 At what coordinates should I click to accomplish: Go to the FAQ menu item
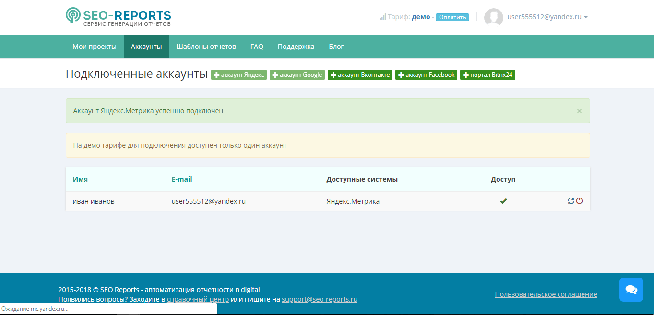coord(257,47)
